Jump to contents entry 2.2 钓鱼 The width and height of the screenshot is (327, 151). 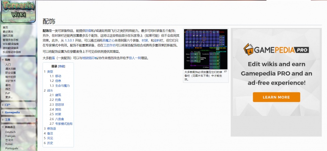click(55, 100)
